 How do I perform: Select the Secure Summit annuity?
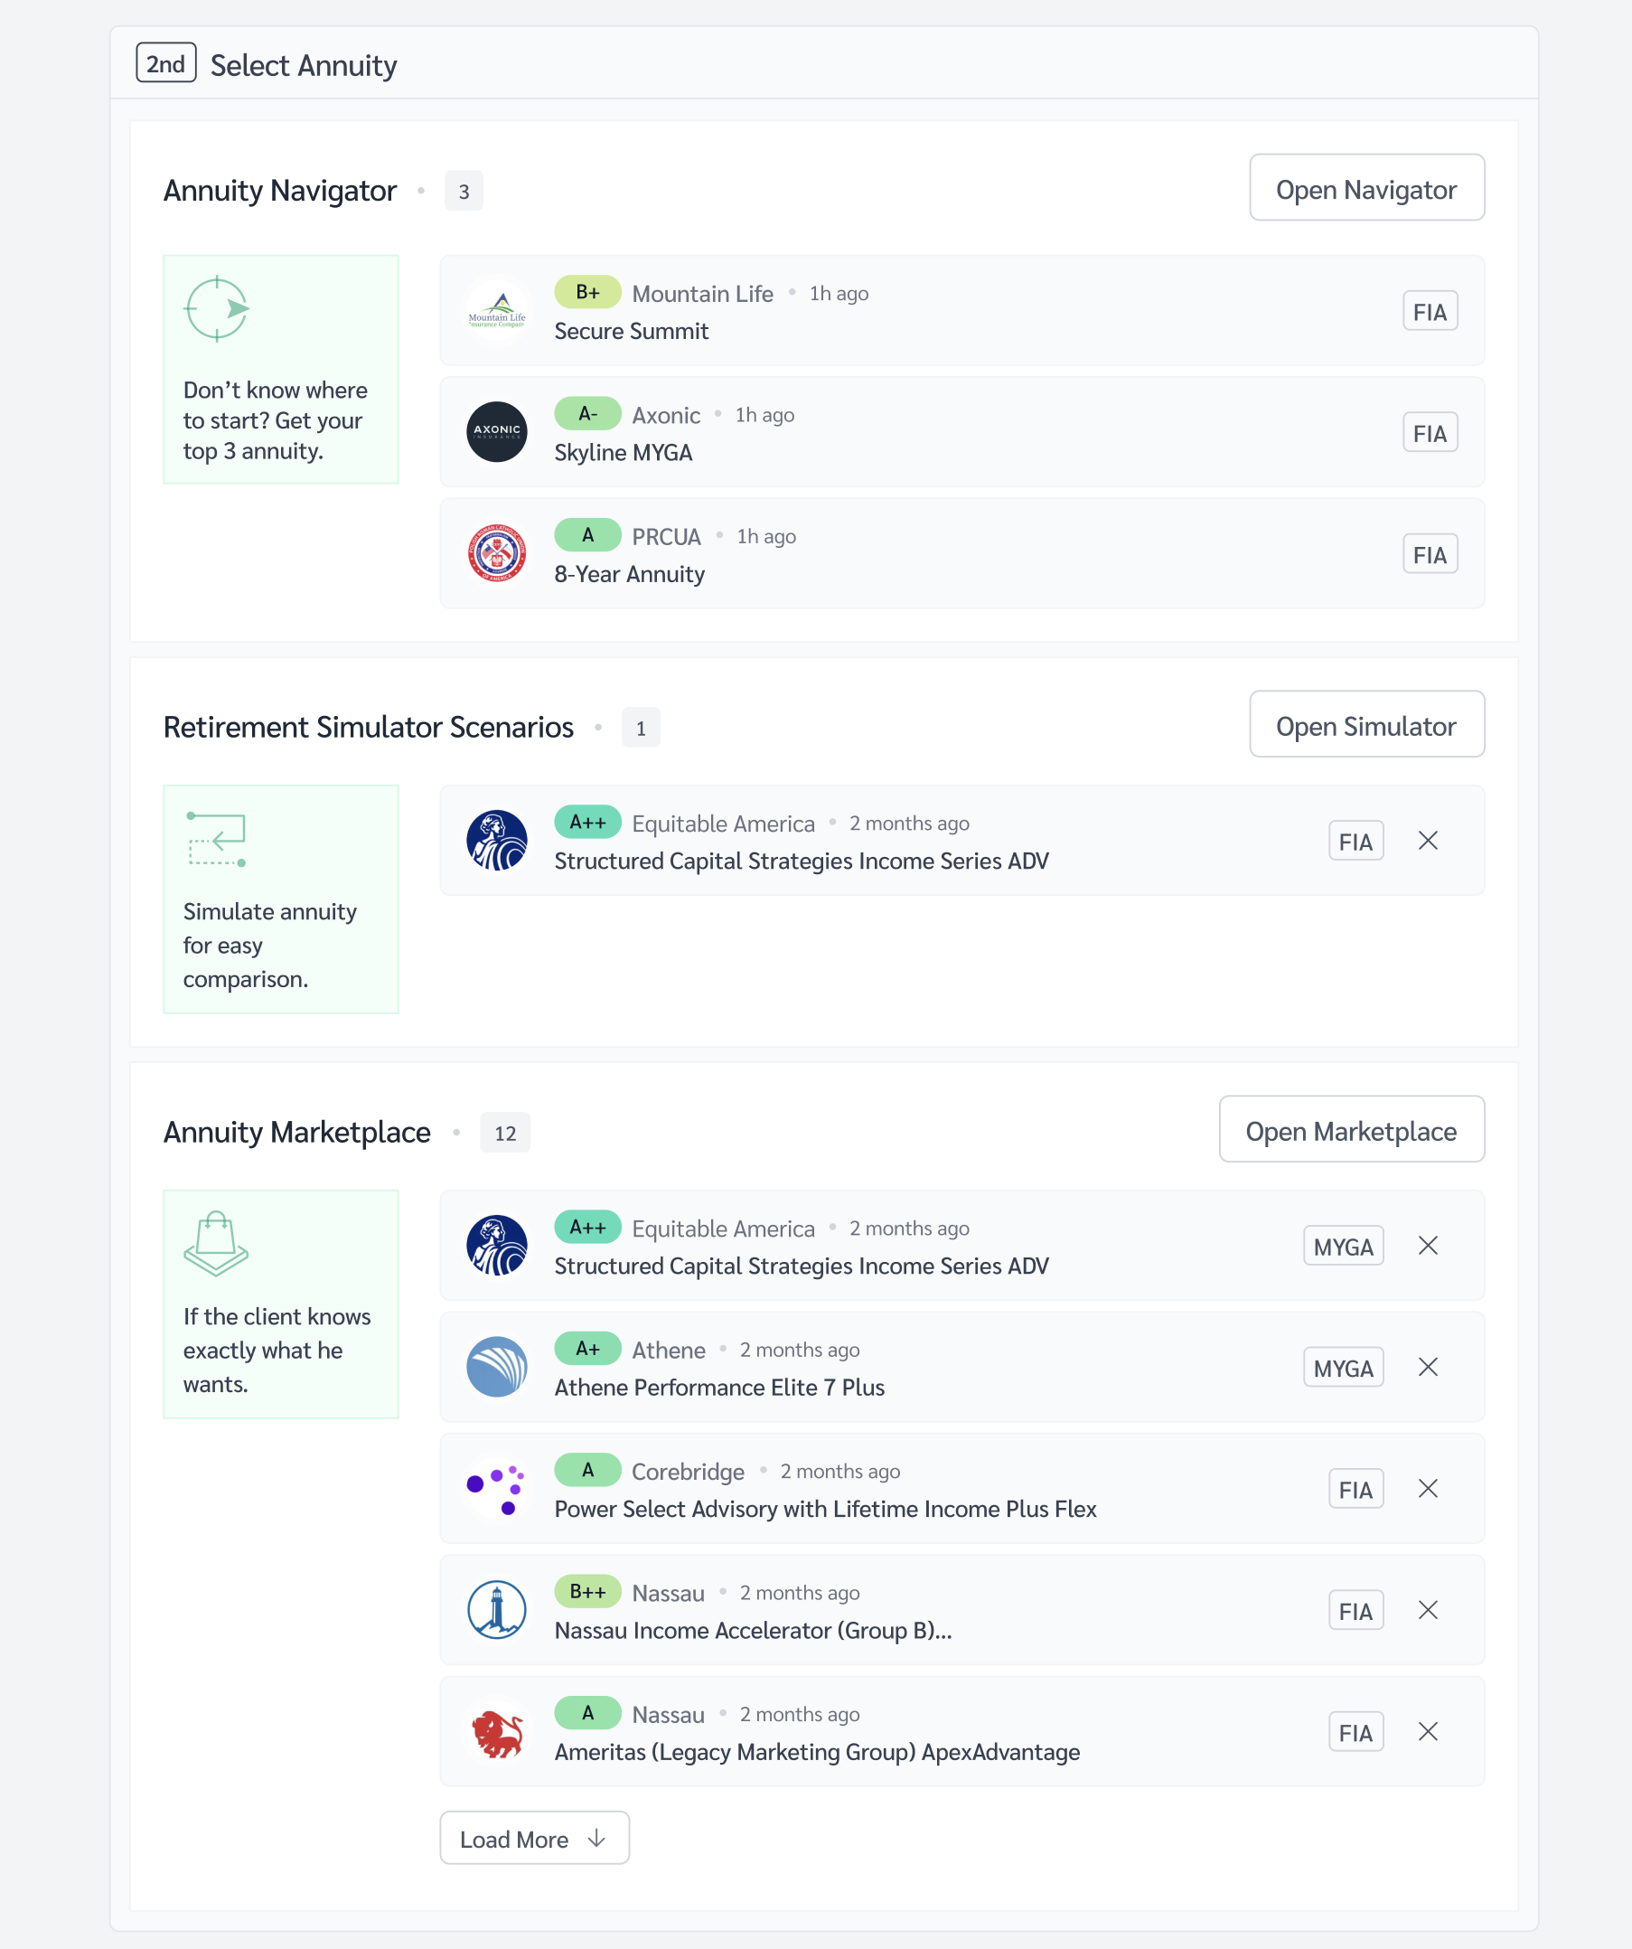click(x=961, y=311)
